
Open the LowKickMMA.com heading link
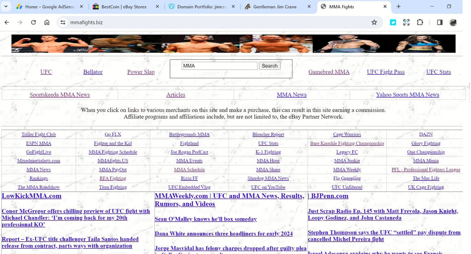tap(31, 196)
